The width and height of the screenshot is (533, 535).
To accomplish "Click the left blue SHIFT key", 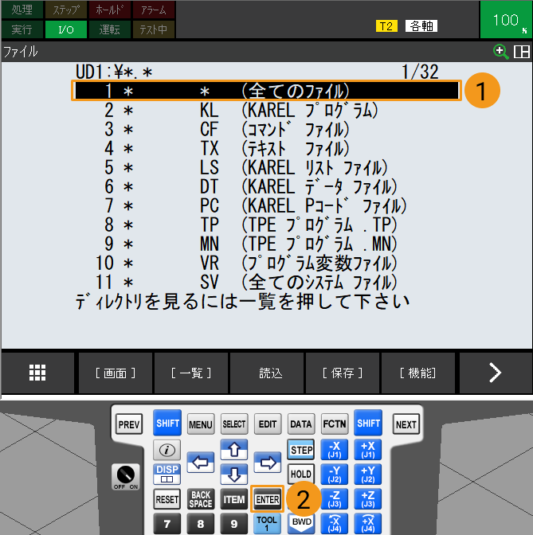I will click(167, 423).
